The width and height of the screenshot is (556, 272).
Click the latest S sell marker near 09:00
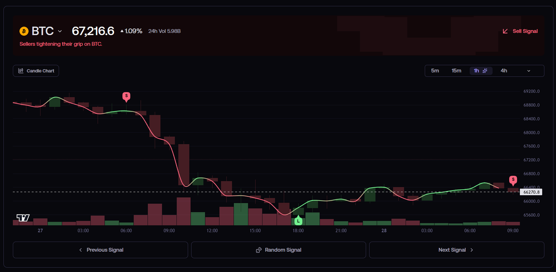[513, 179]
